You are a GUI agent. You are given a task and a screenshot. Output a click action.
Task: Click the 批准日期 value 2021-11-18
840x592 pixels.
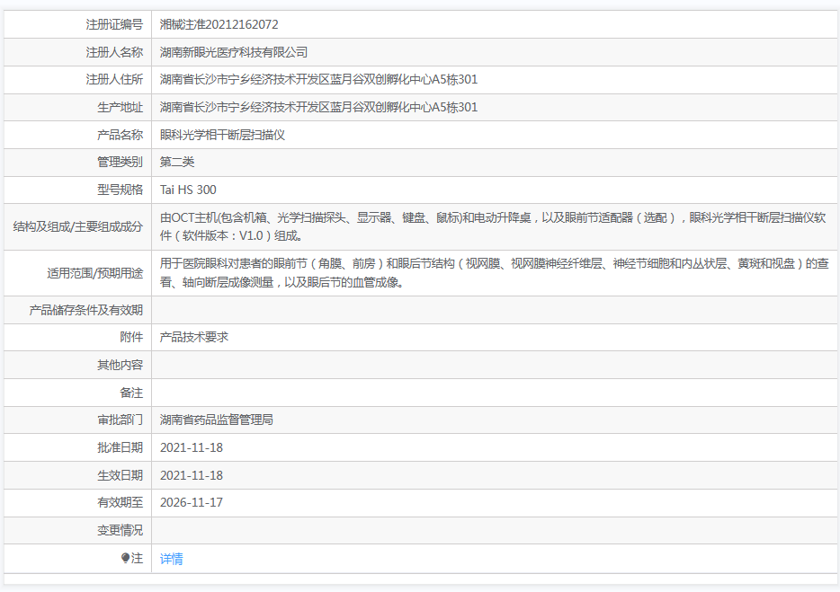point(191,447)
